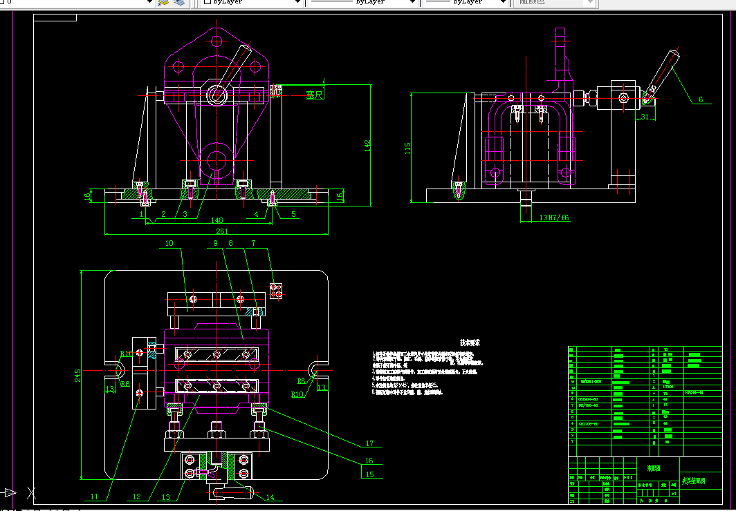
Task: Expand the color ByLayer dropdown
Action: click(x=297, y=2)
